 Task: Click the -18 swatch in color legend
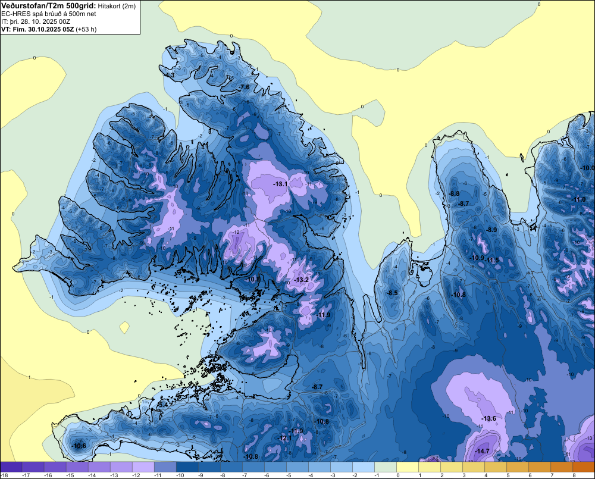11,467
